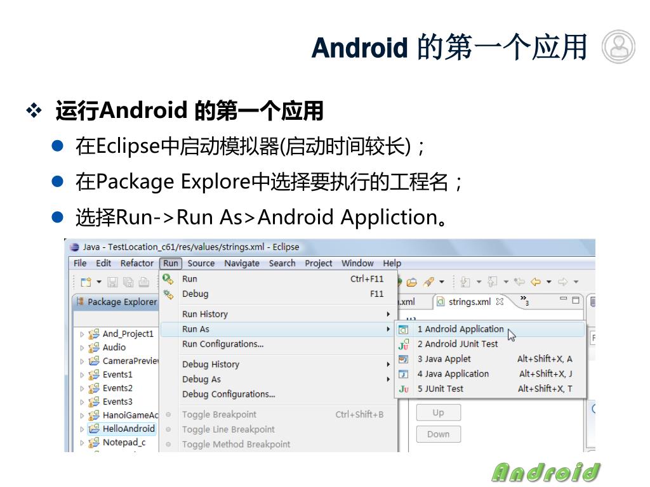The height and width of the screenshot is (487, 650).
Task: Click the Previous Annotation toolbar icon
Action: tap(493, 282)
